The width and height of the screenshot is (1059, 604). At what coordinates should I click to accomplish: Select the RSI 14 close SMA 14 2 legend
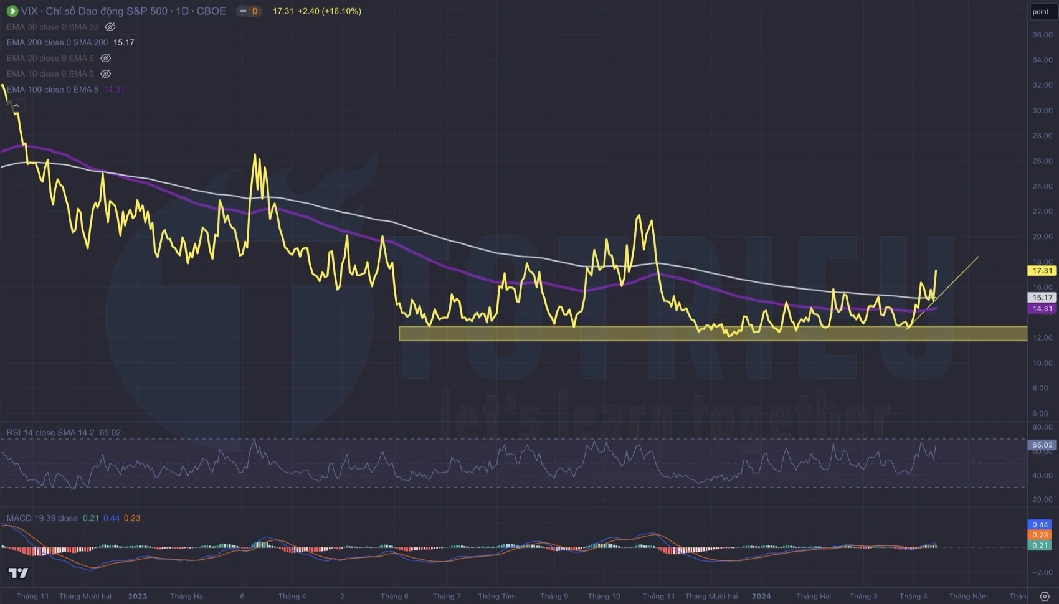tap(50, 432)
